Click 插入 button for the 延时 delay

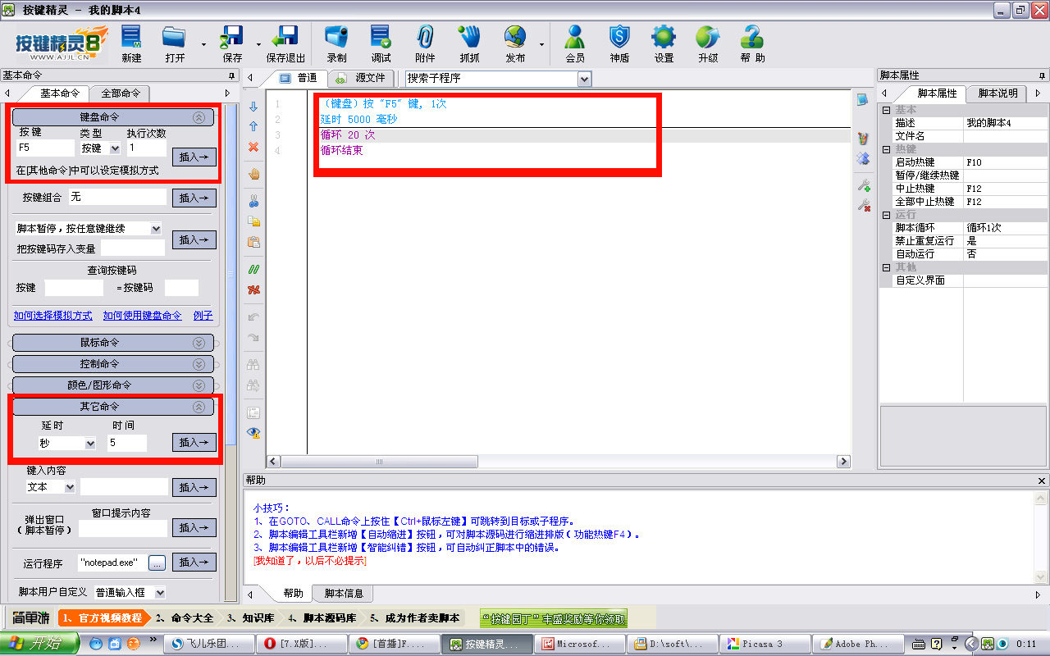(194, 443)
